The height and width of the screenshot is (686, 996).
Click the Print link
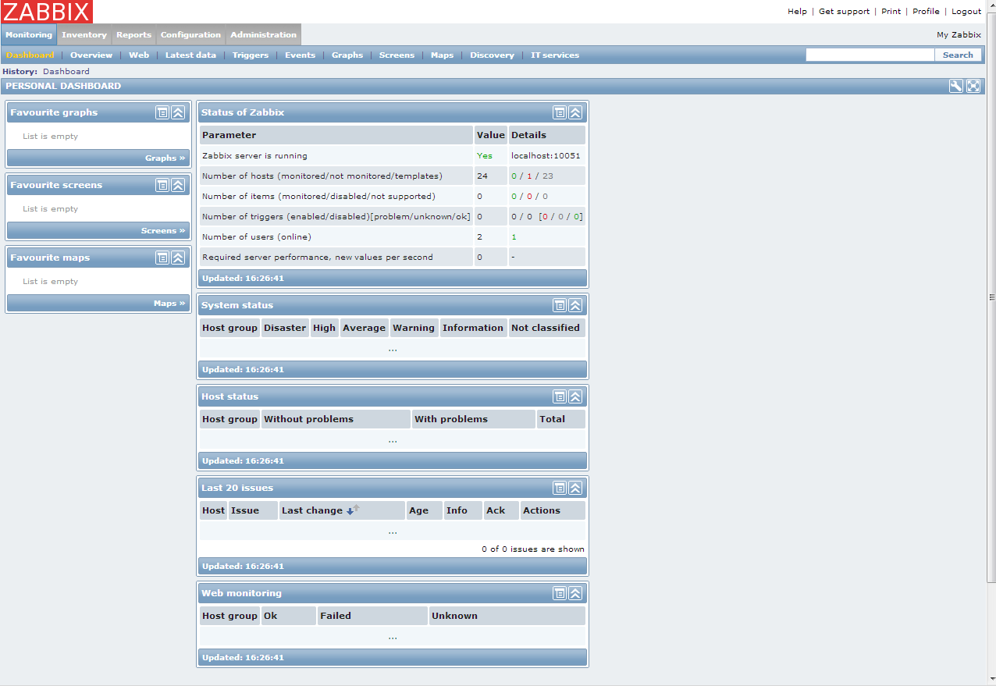click(x=891, y=11)
